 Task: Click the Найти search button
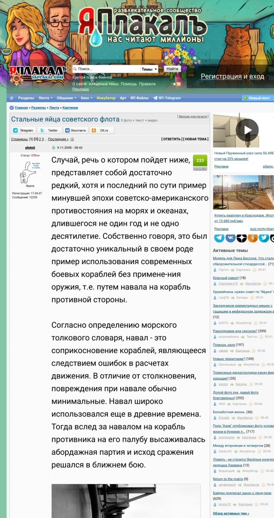[x=172, y=69]
